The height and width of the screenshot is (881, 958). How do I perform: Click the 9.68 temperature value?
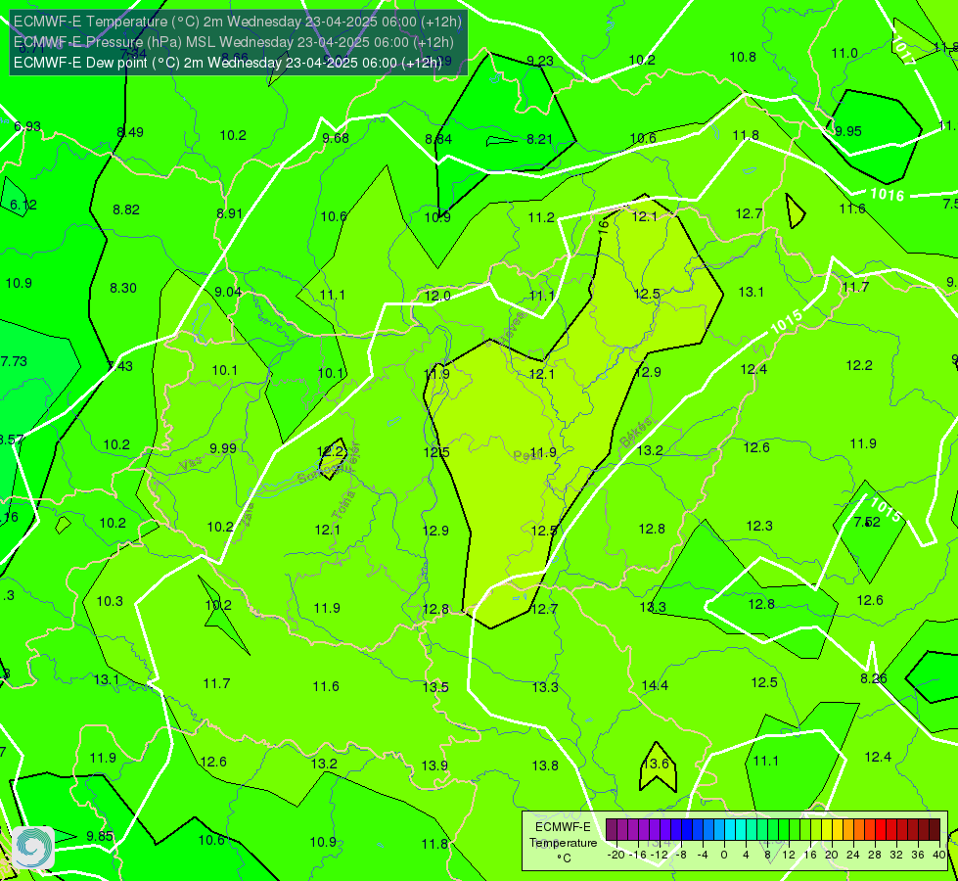pyautogui.click(x=336, y=138)
